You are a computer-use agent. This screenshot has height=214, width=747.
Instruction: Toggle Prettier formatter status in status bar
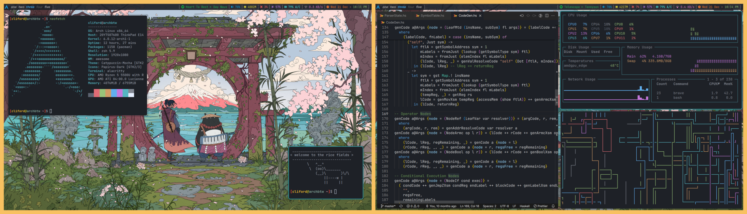pos(541,206)
